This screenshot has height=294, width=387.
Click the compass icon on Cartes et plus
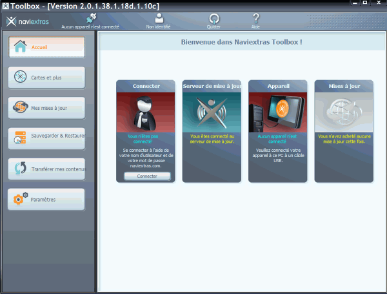click(x=21, y=78)
